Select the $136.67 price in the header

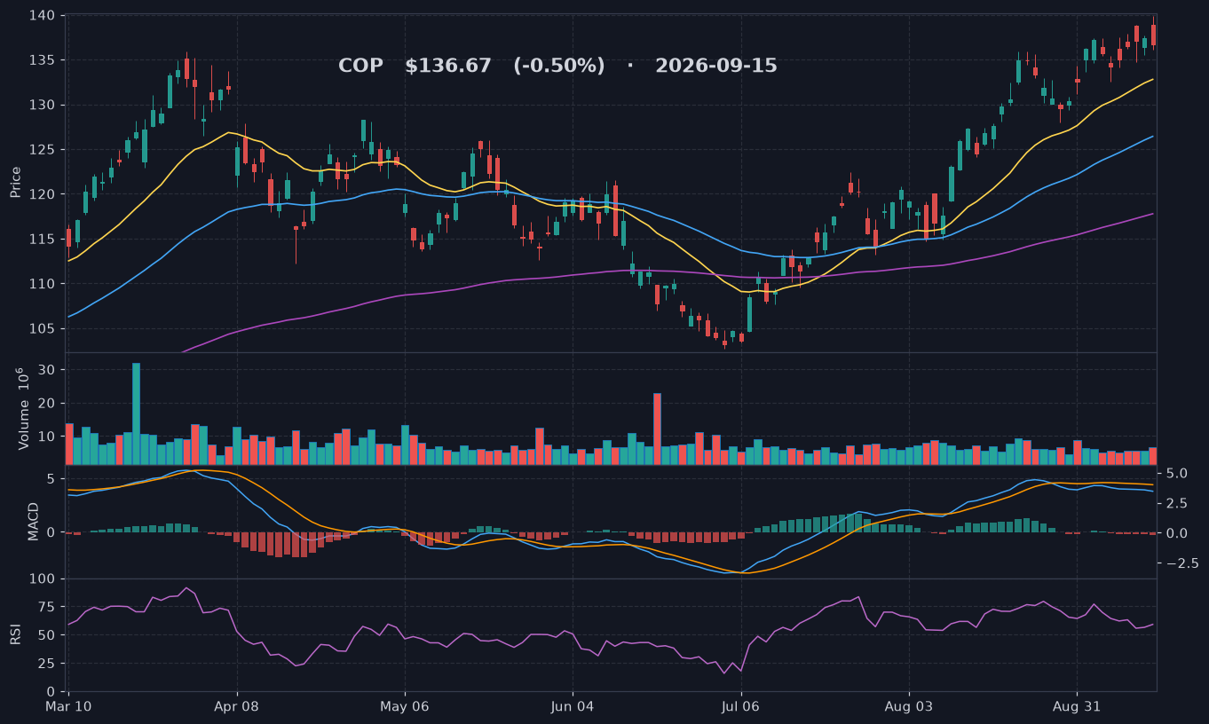448,67
